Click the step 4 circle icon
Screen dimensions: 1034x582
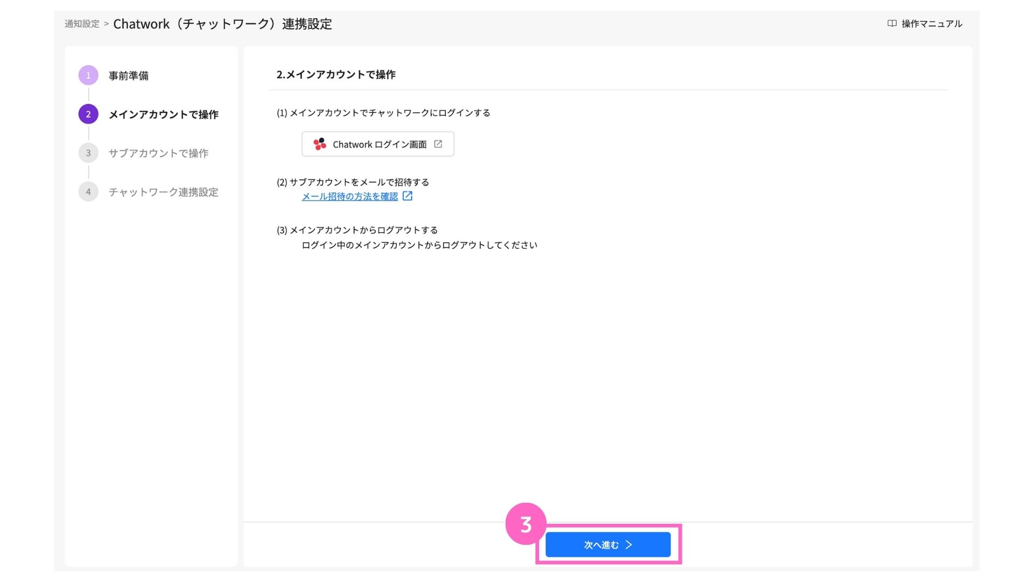pyautogui.click(x=88, y=192)
